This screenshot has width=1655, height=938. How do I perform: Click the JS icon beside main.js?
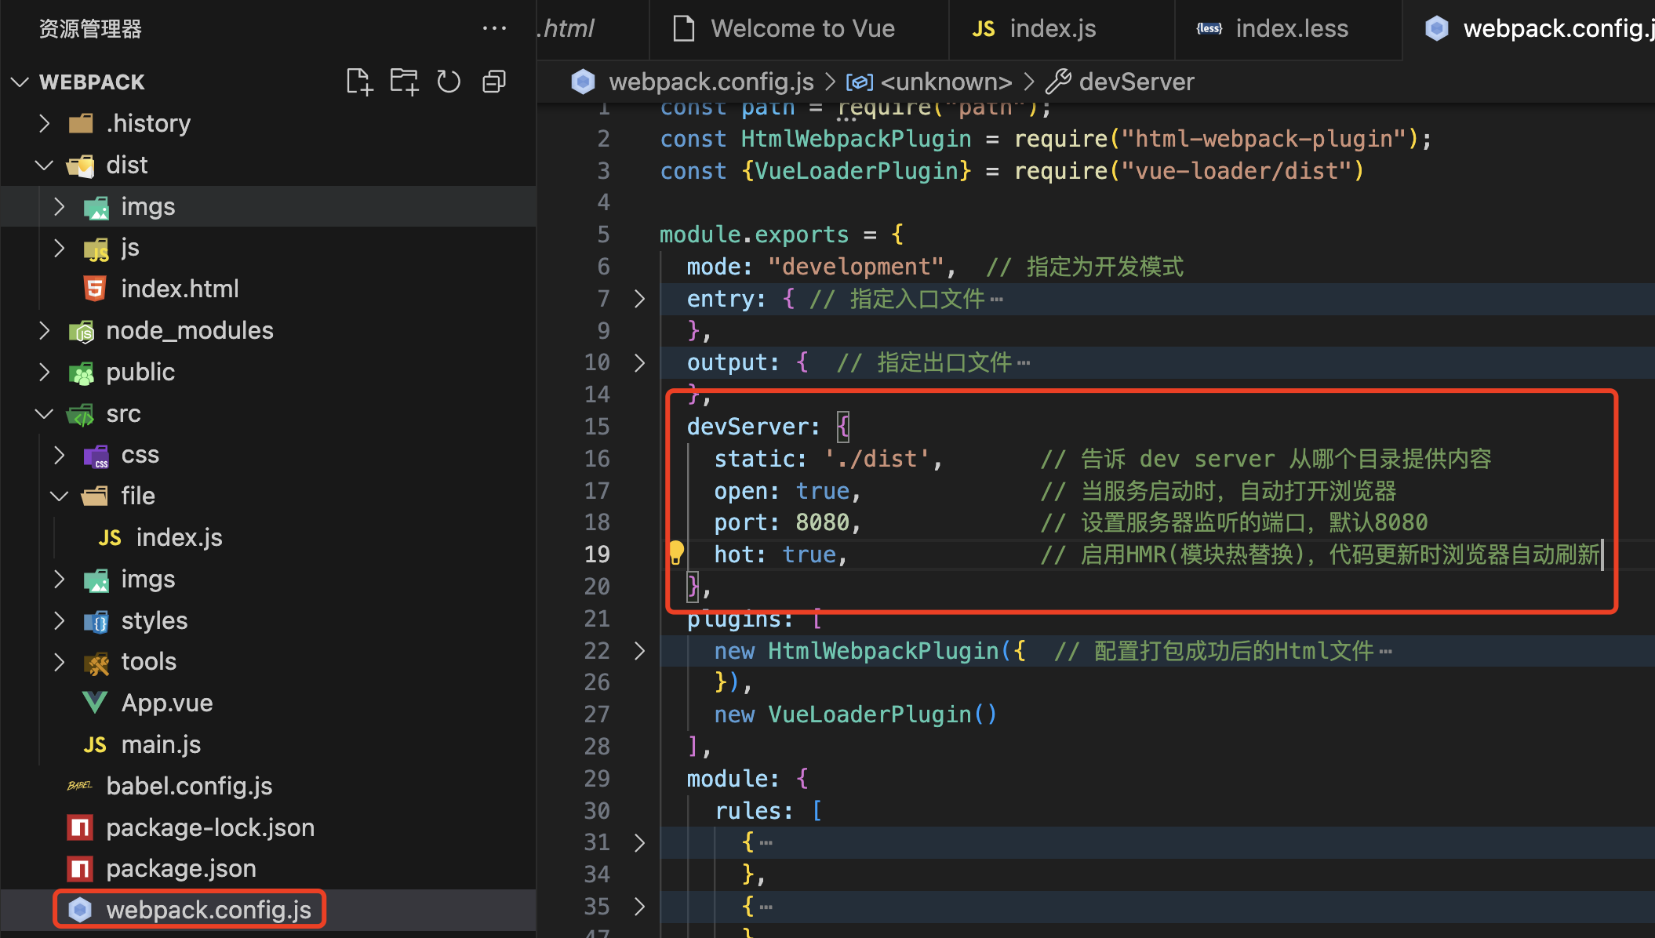95,744
